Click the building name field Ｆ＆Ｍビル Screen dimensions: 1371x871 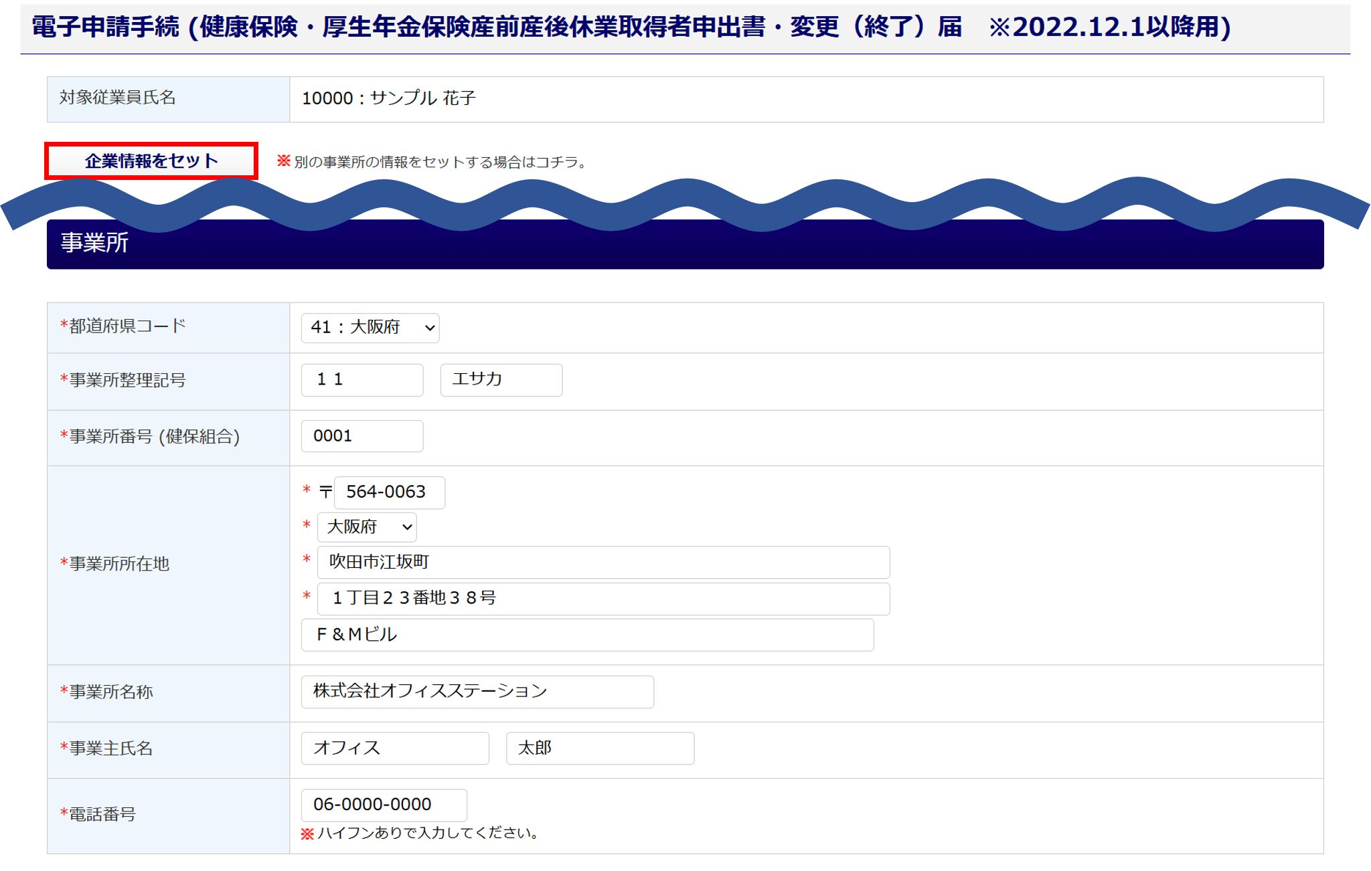click(x=587, y=635)
